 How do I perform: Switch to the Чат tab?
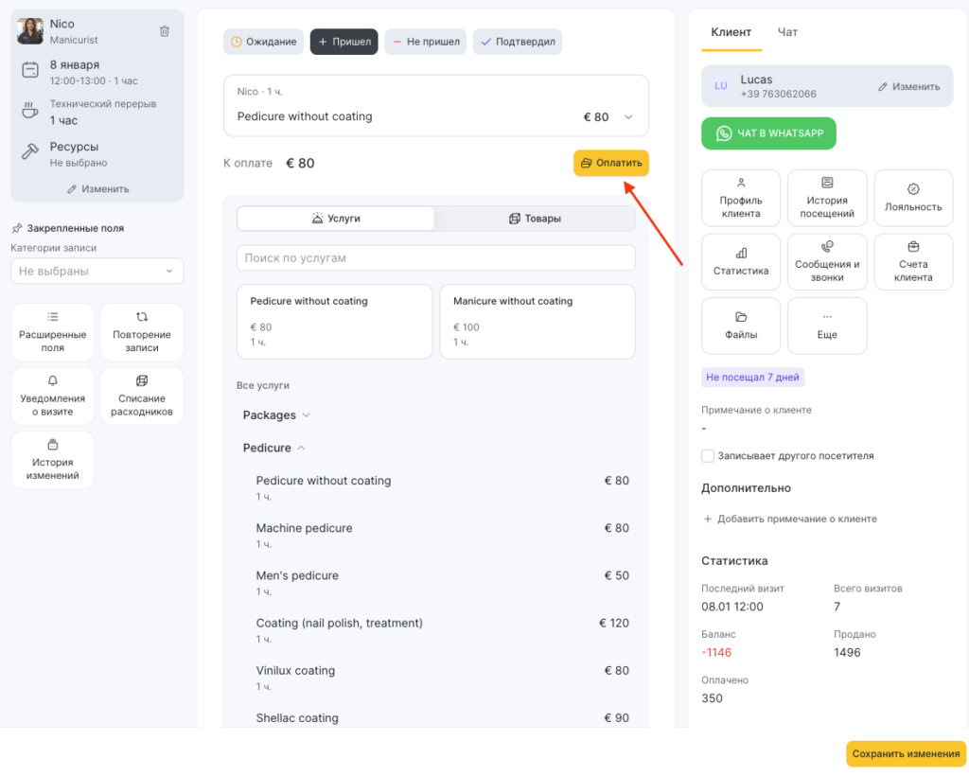tap(787, 32)
